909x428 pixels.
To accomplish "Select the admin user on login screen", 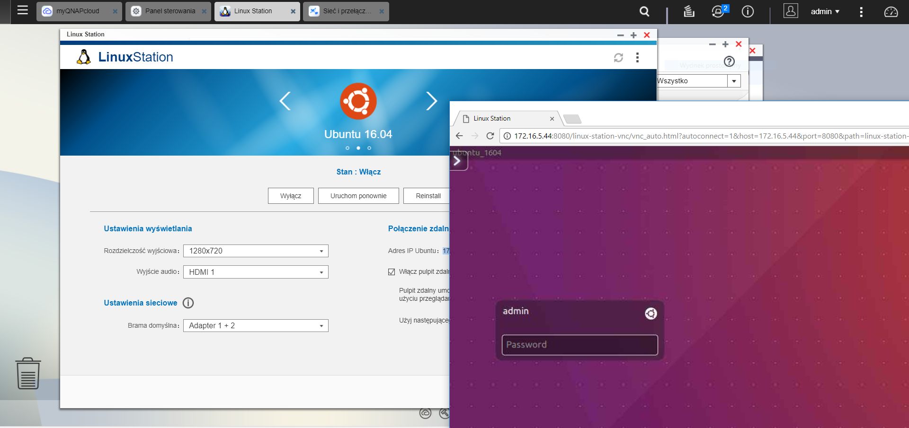I will pos(516,311).
